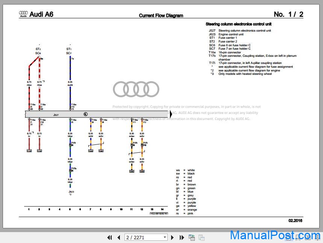The height and width of the screenshot is (243, 323).
Task: Click the 'J623 Engine control unit' legend entry
Action: (x=226, y=34)
